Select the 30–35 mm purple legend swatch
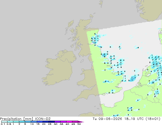Image resolution: width=162 pixels, height=125 pixels. (57, 122)
